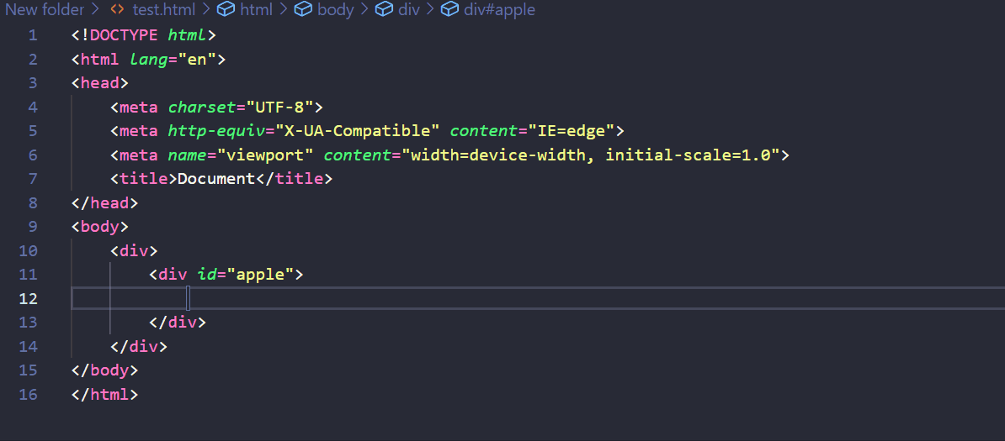
Task: Click the id attribute on line 11
Action: tap(207, 275)
